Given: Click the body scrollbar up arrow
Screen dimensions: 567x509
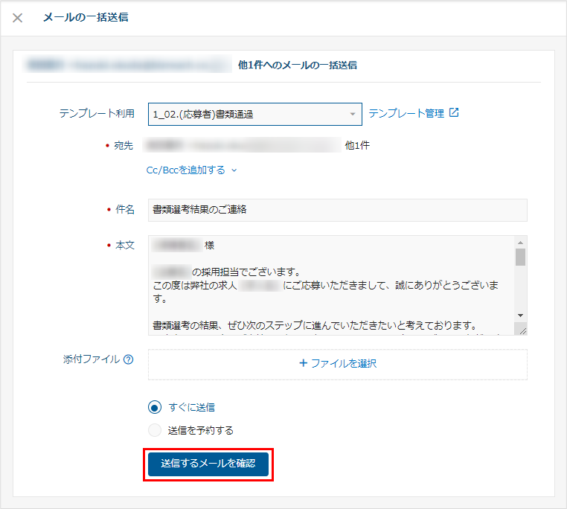Looking at the screenshot, I should click(520, 243).
